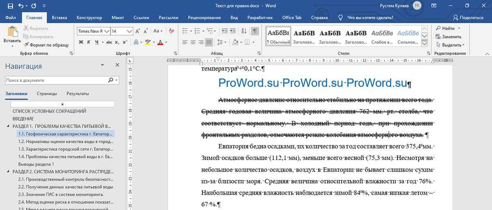Screen dimensions: 492x210
Task: Decrease the paragraph indent
Action: (225, 31)
